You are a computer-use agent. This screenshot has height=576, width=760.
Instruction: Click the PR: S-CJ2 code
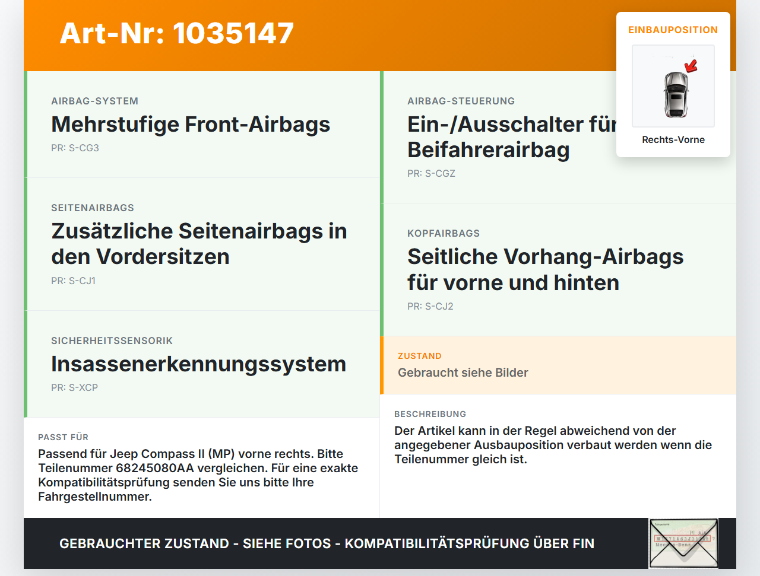point(430,307)
